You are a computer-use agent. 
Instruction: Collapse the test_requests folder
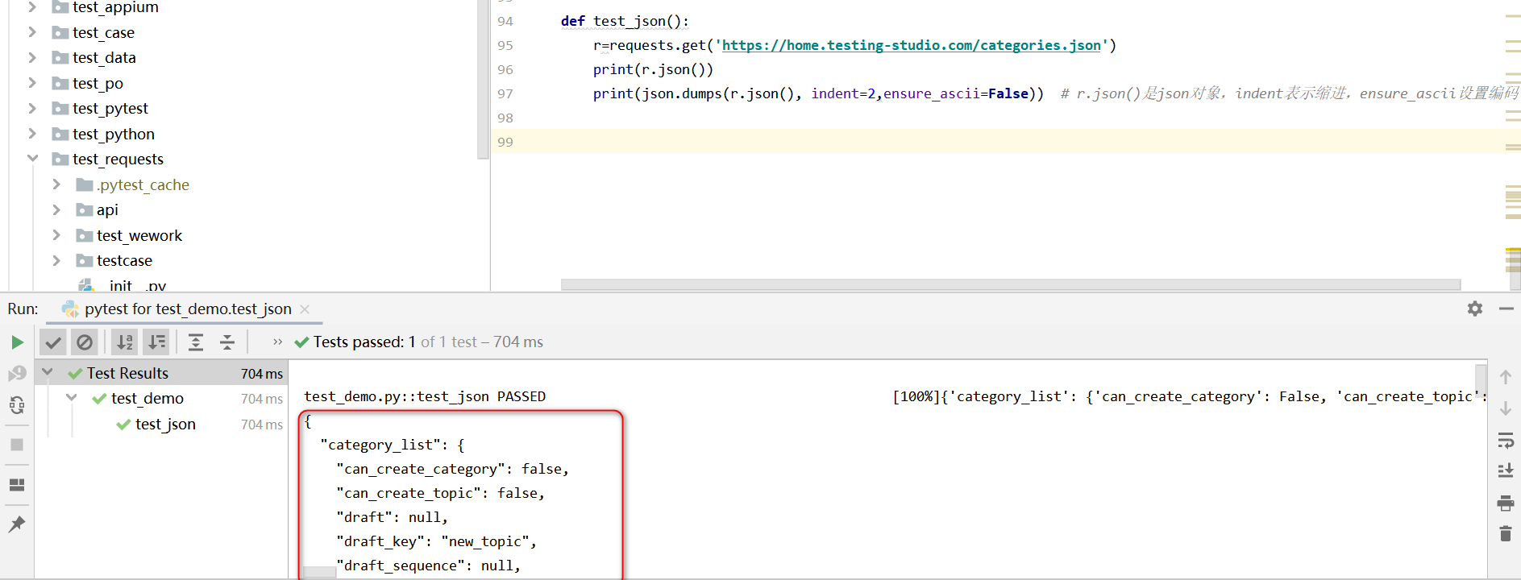(x=32, y=159)
